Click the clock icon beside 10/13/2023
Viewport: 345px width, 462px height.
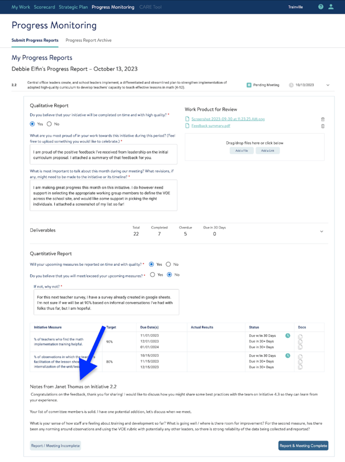point(291,85)
